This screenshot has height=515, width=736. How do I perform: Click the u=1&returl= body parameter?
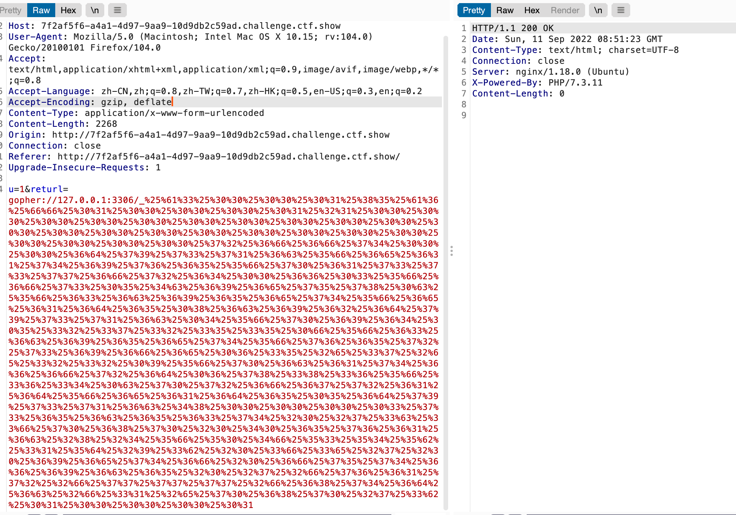(38, 189)
